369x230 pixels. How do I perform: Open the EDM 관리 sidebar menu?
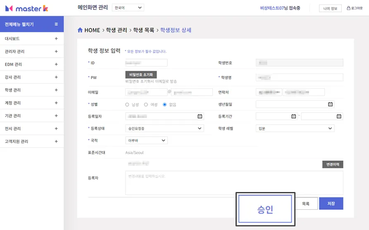point(32,64)
